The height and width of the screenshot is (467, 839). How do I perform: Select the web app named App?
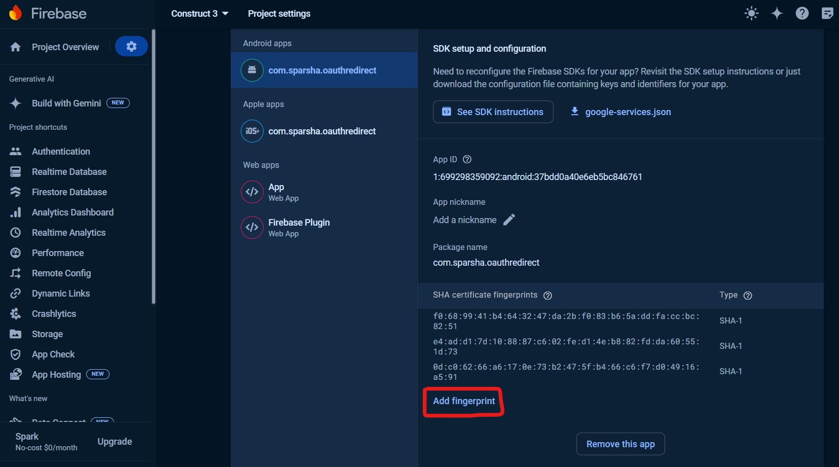click(324, 192)
